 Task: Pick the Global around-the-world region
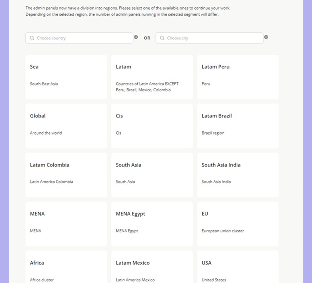pyautogui.click(x=66, y=126)
